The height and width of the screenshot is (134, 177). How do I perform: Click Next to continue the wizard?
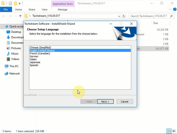[x=105, y=101]
